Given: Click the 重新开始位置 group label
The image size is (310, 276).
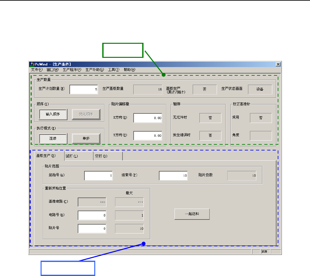Looking at the screenshot, I should pos(55,188).
